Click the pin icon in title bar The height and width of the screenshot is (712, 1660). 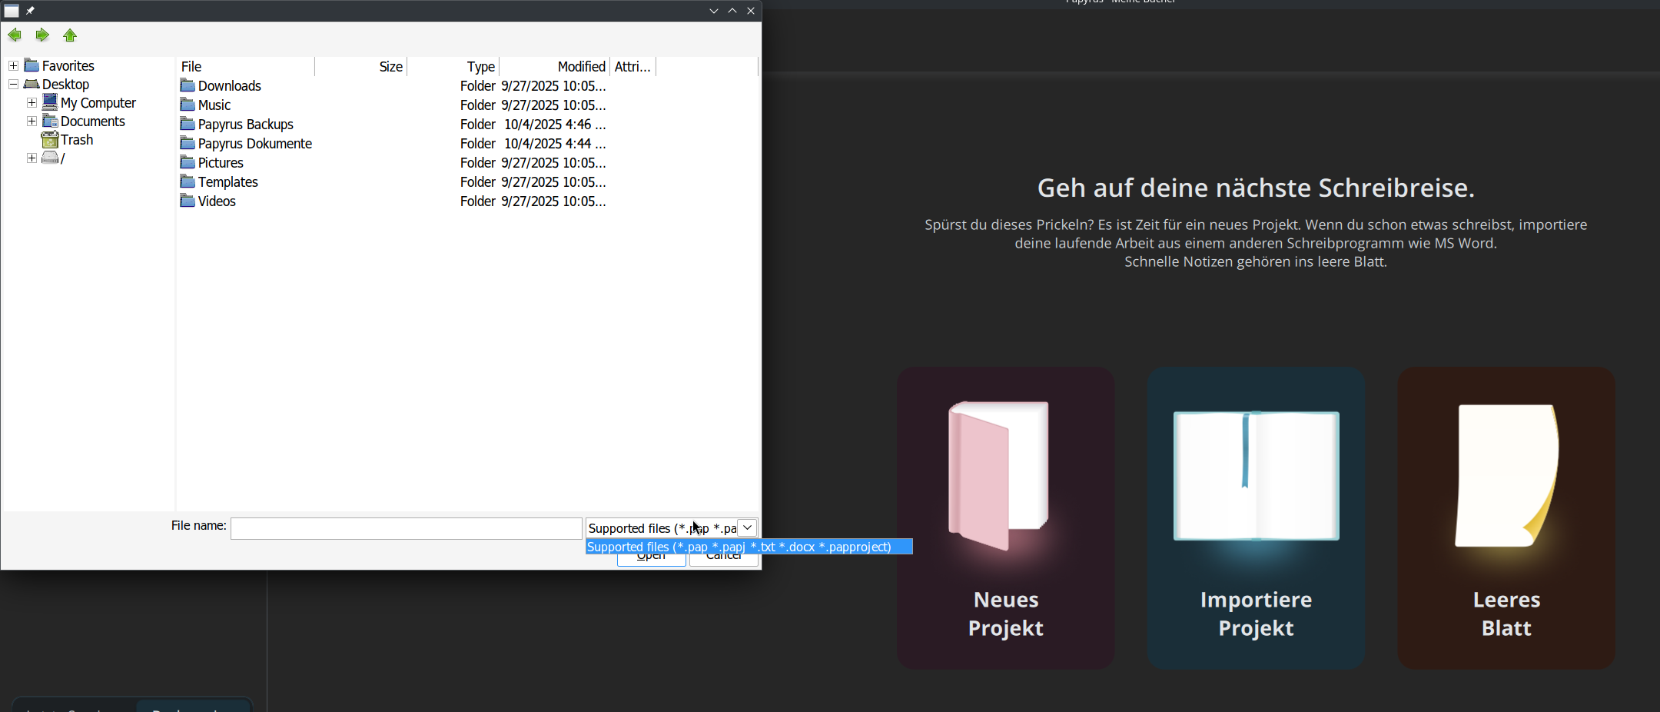pos(31,11)
